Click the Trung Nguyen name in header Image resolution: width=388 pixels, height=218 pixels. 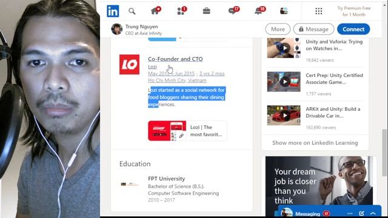click(x=141, y=27)
